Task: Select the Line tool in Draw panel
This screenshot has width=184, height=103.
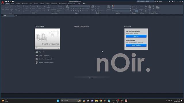Action: coord(3,8)
